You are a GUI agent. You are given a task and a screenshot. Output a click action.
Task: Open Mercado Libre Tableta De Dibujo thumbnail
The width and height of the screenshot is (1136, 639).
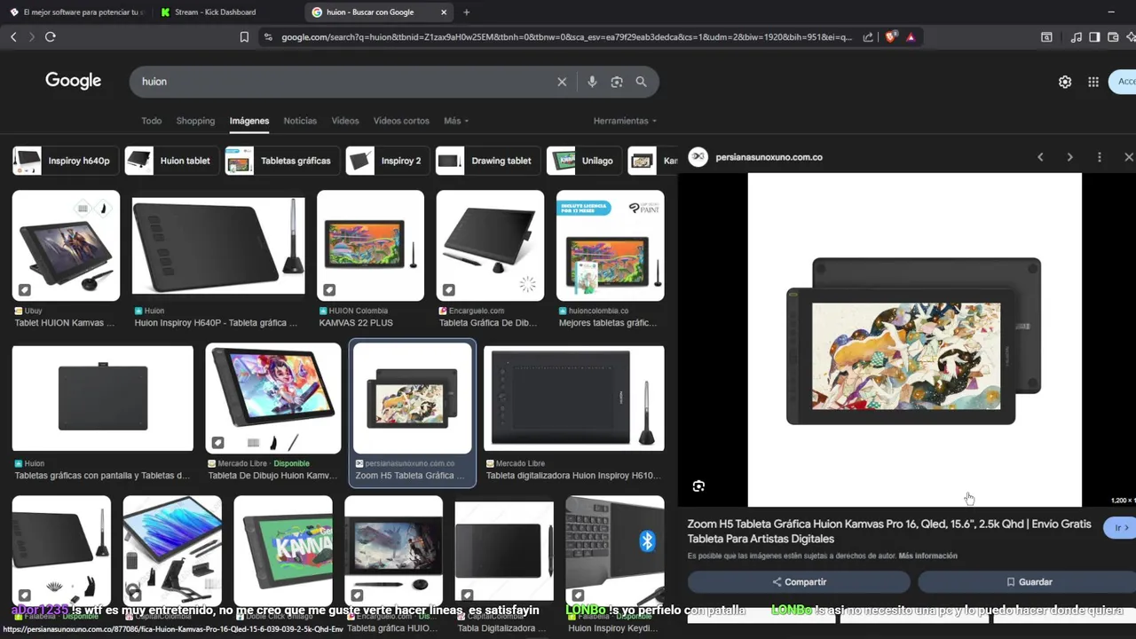pyautogui.click(x=273, y=398)
